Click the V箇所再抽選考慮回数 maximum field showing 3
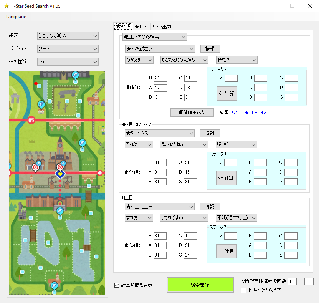The height and width of the screenshot is (303, 319). 309,281
